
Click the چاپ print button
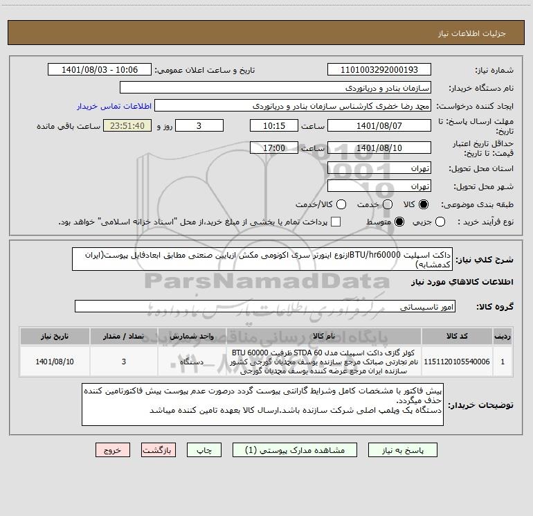204,450
